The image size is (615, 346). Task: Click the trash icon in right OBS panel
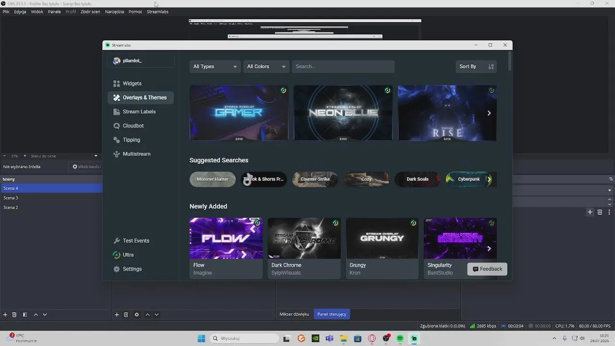click(600, 212)
